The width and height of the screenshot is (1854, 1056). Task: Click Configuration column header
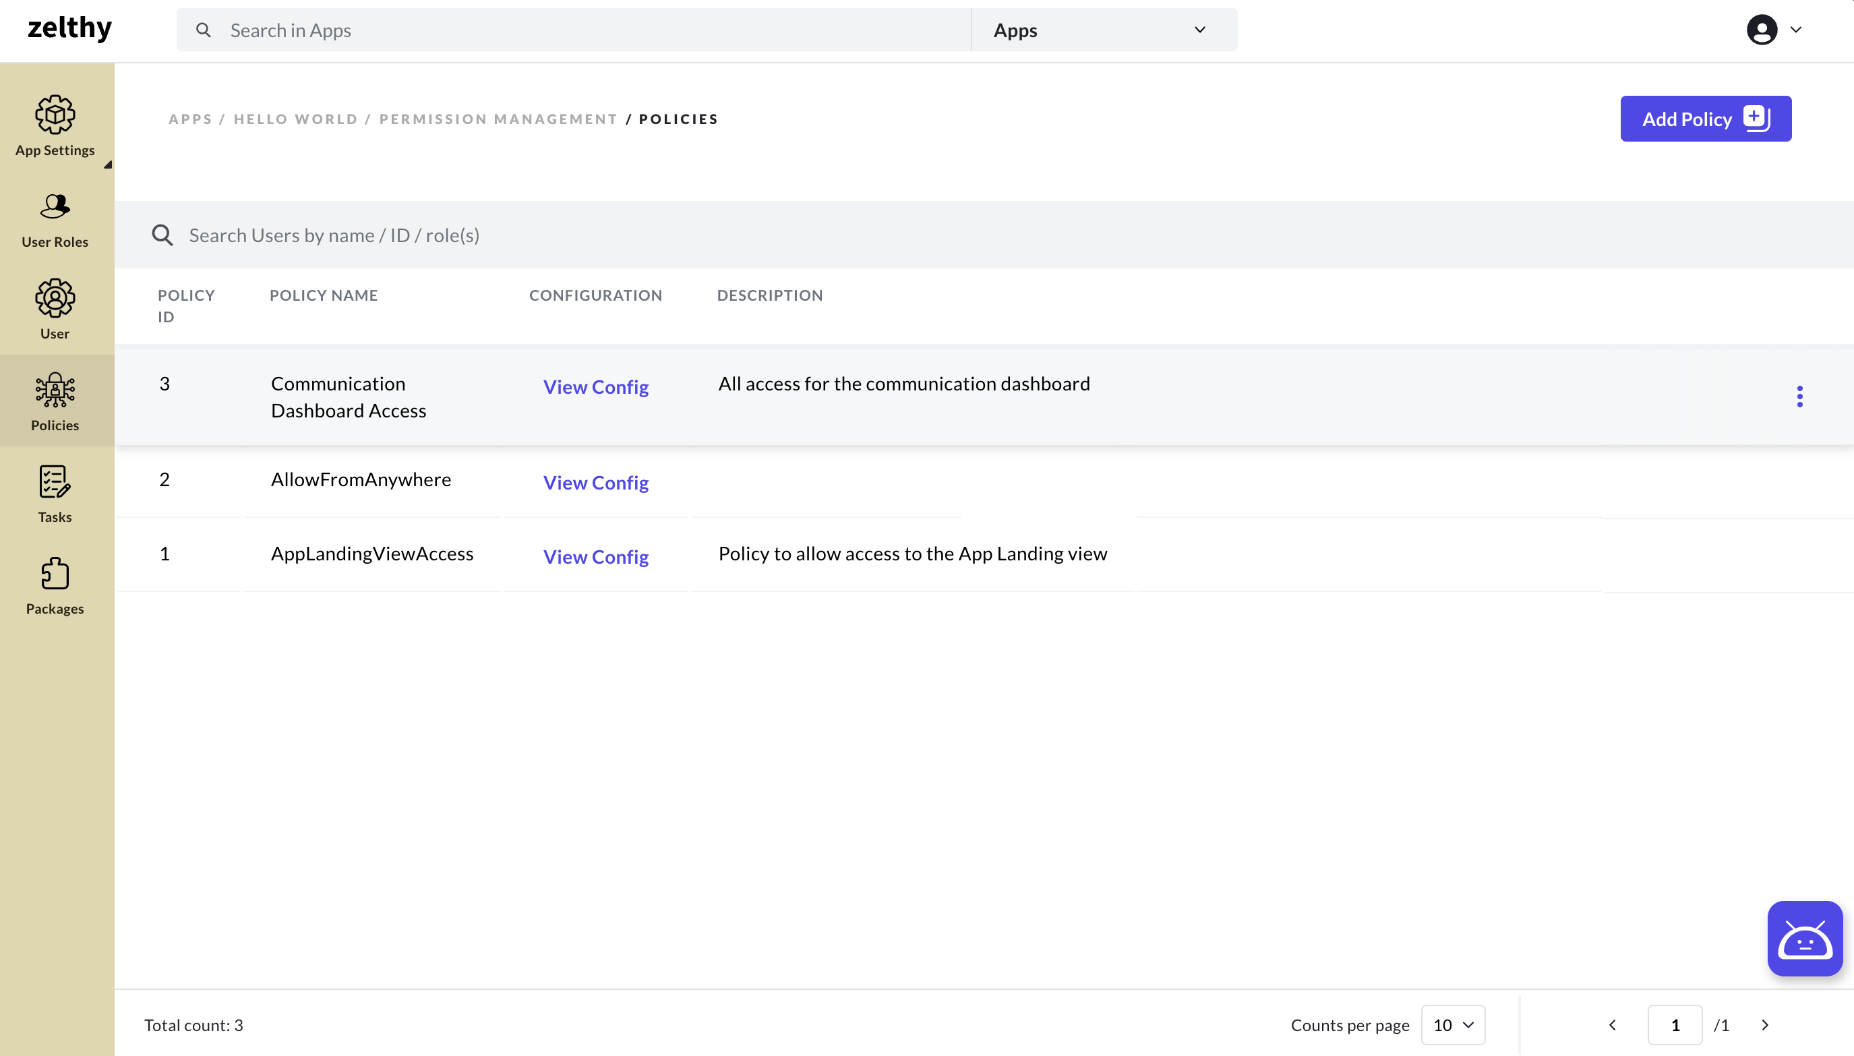pos(596,295)
